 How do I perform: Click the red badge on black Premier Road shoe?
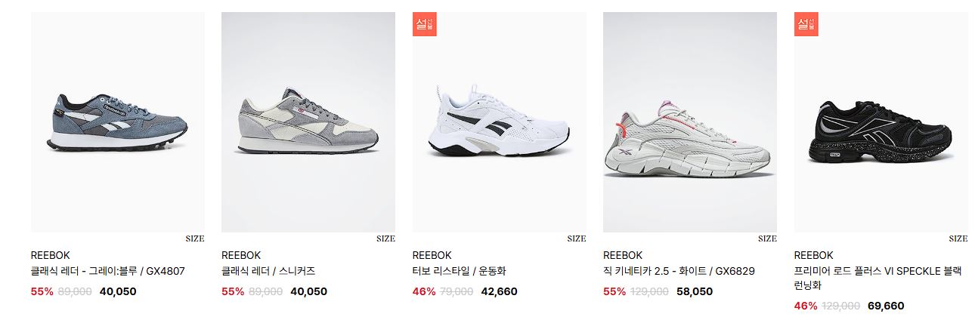(806, 24)
